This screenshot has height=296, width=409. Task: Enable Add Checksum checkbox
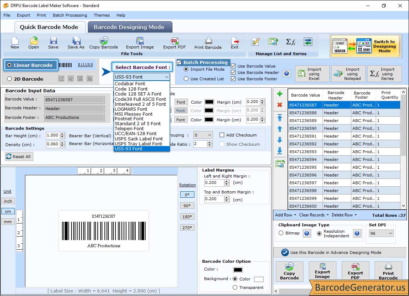click(222, 135)
